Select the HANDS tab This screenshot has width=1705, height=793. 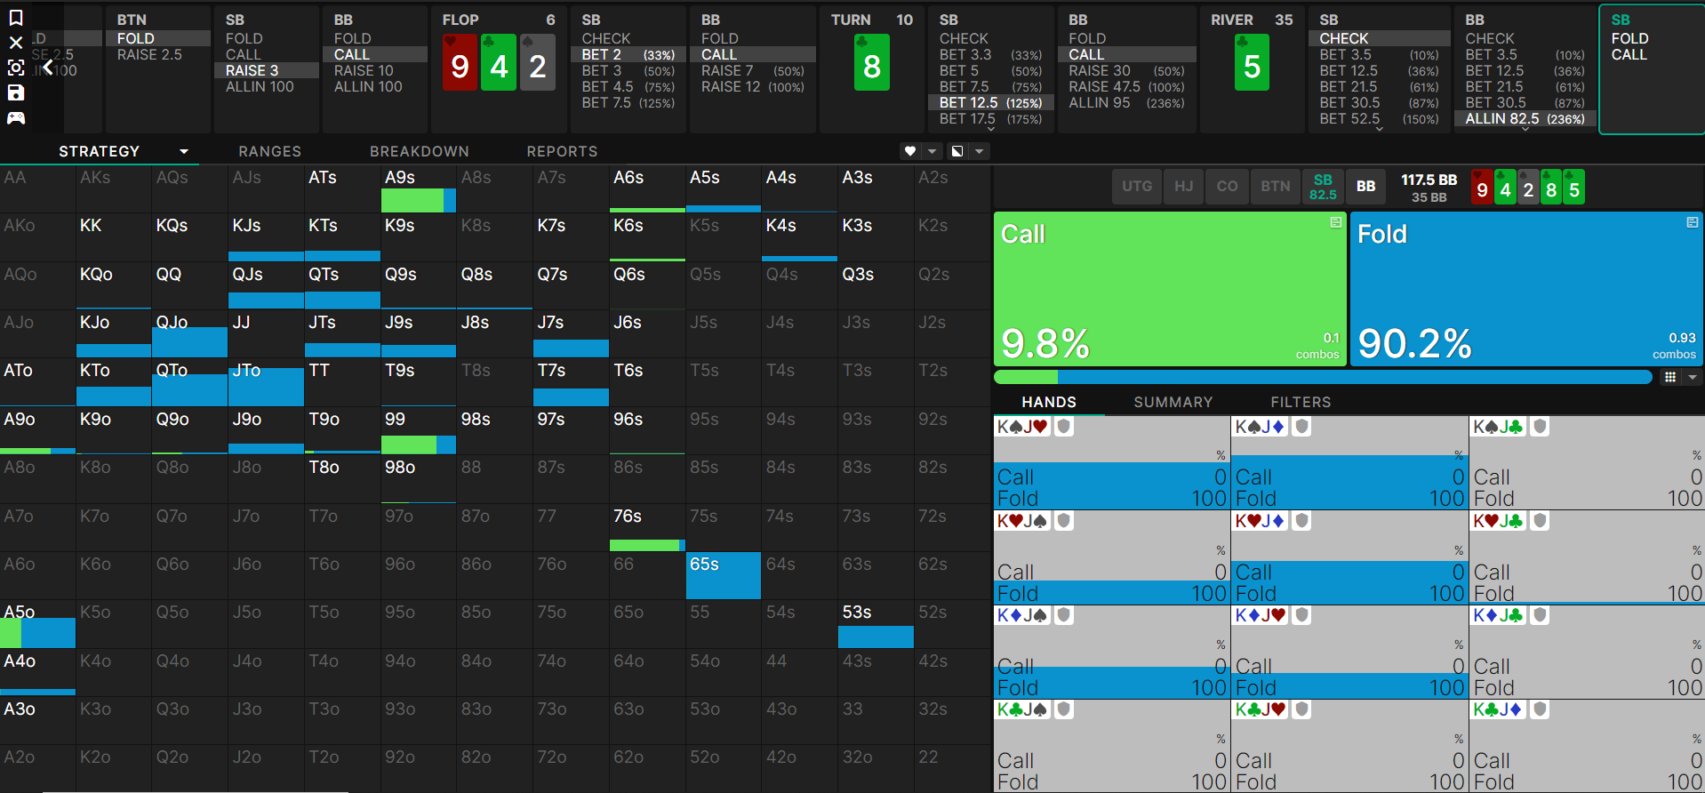coord(1049,403)
